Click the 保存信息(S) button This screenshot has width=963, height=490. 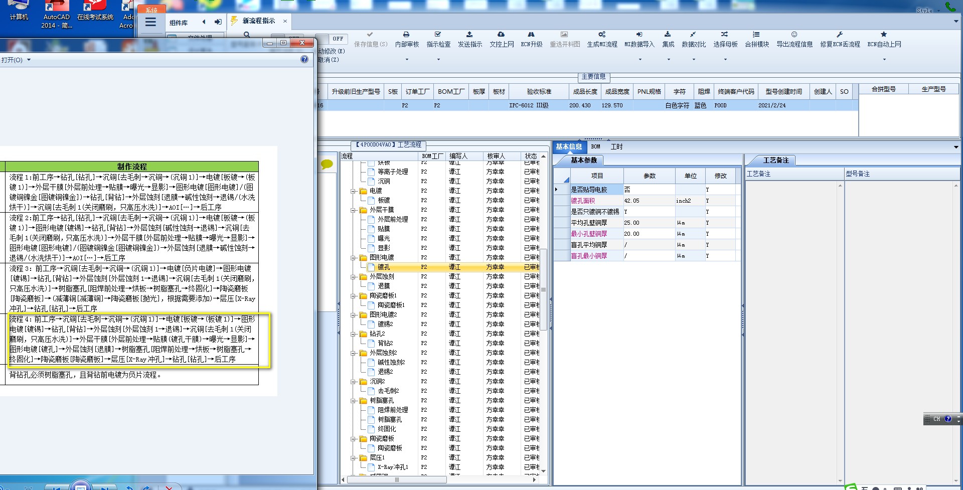click(371, 40)
